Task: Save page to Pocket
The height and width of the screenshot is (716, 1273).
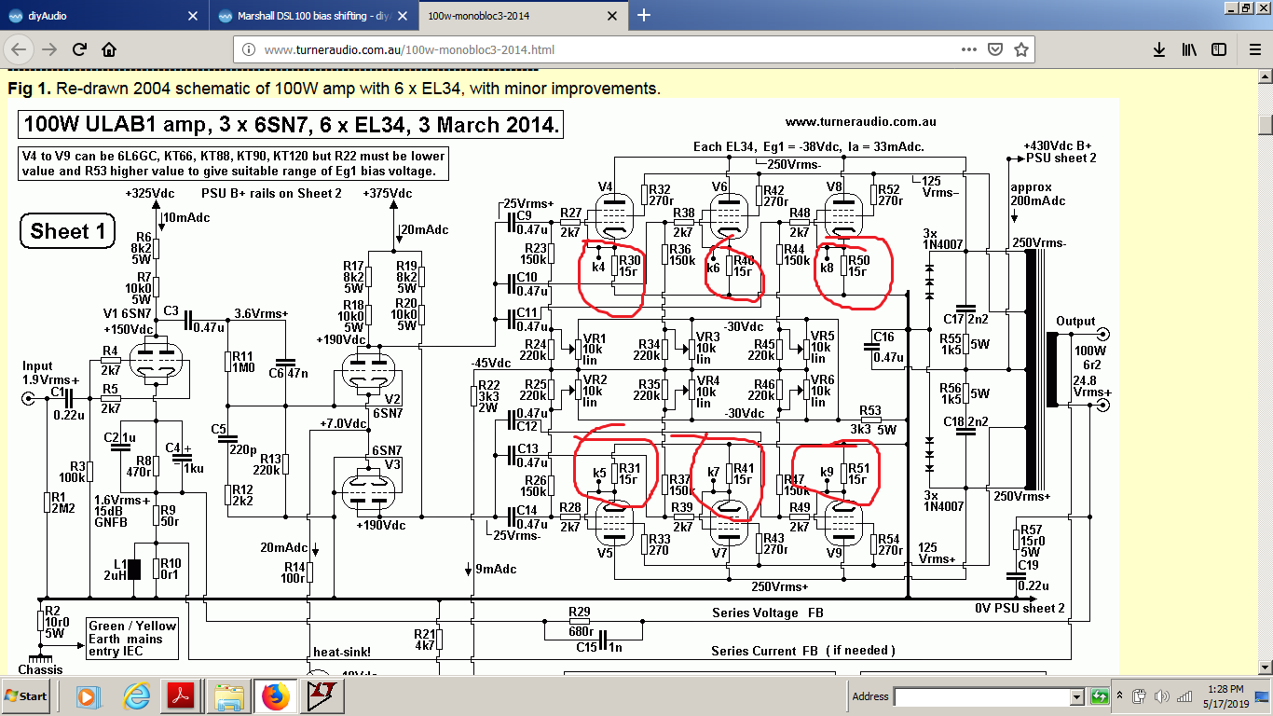Action: point(995,49)
